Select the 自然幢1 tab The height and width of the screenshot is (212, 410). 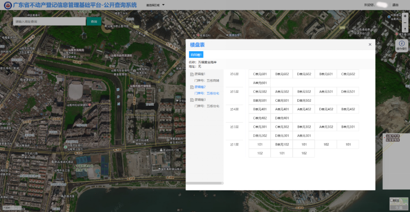(x=196, y=55)
